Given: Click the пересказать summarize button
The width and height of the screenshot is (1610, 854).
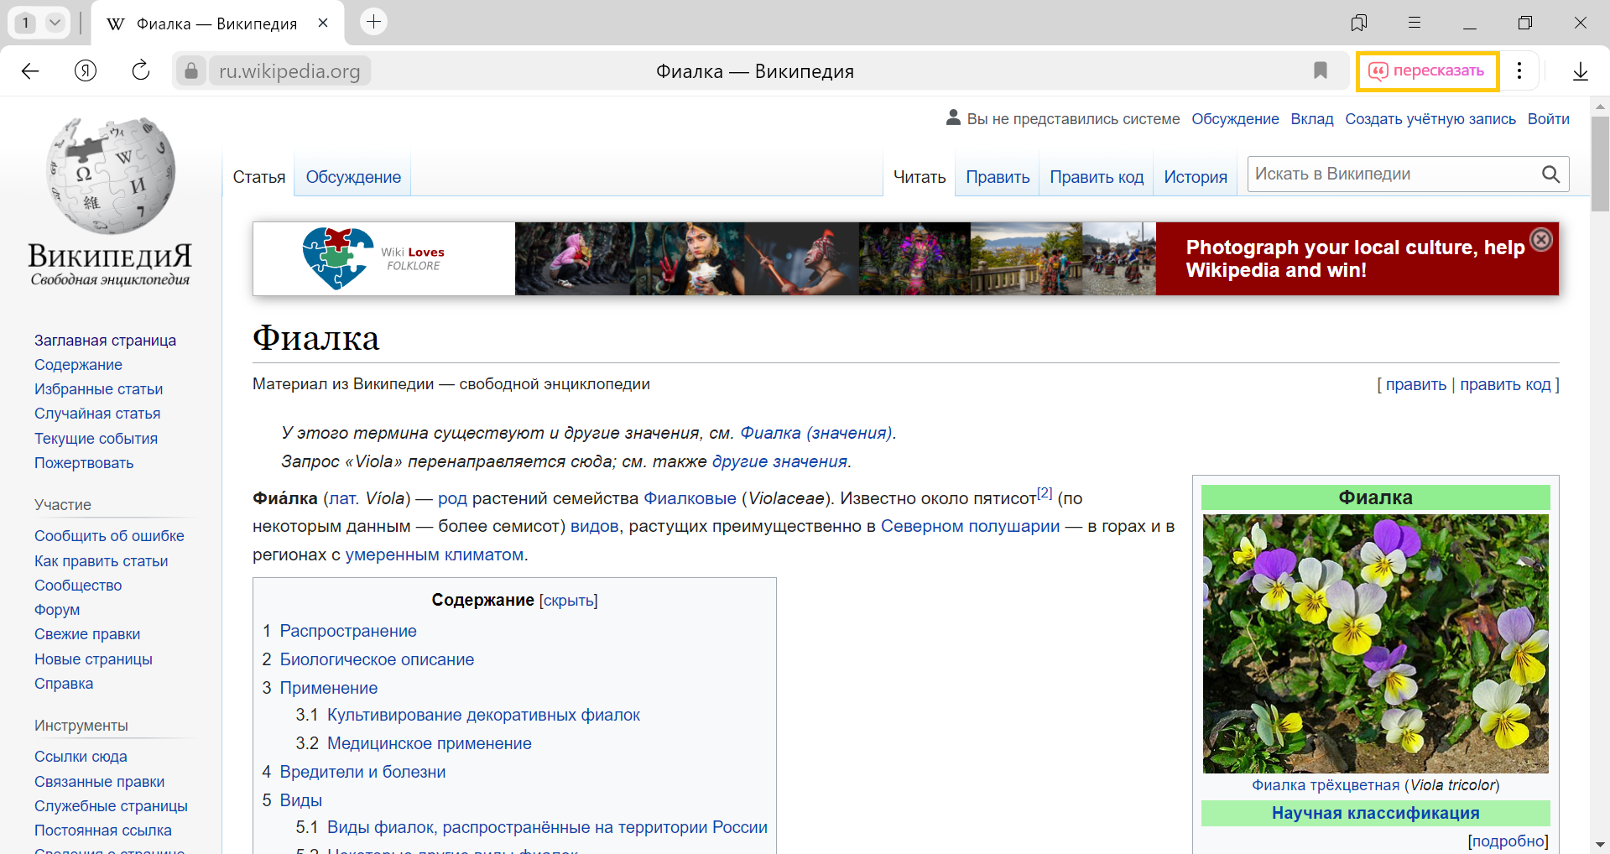Looking at the screenshot, I should 1427,71.
